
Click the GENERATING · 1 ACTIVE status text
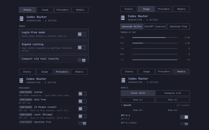42,21
